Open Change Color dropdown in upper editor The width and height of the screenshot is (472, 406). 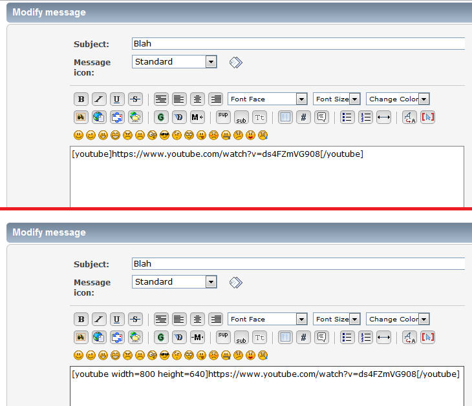click(x=398, y=99)
